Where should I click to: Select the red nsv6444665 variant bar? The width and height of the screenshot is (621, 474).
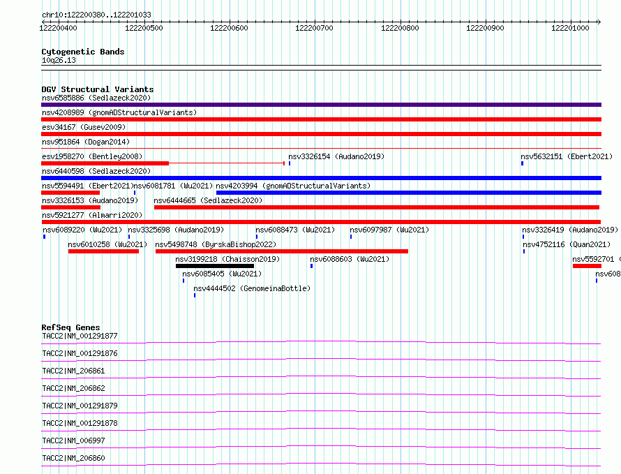point(377,207)
